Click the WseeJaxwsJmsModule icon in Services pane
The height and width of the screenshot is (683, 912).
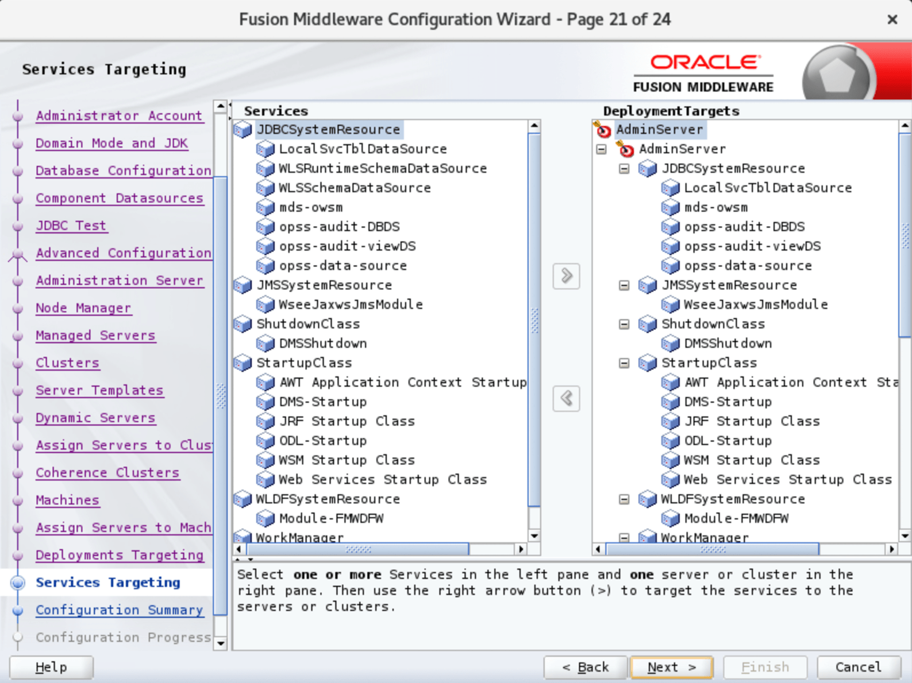[265, 305]
